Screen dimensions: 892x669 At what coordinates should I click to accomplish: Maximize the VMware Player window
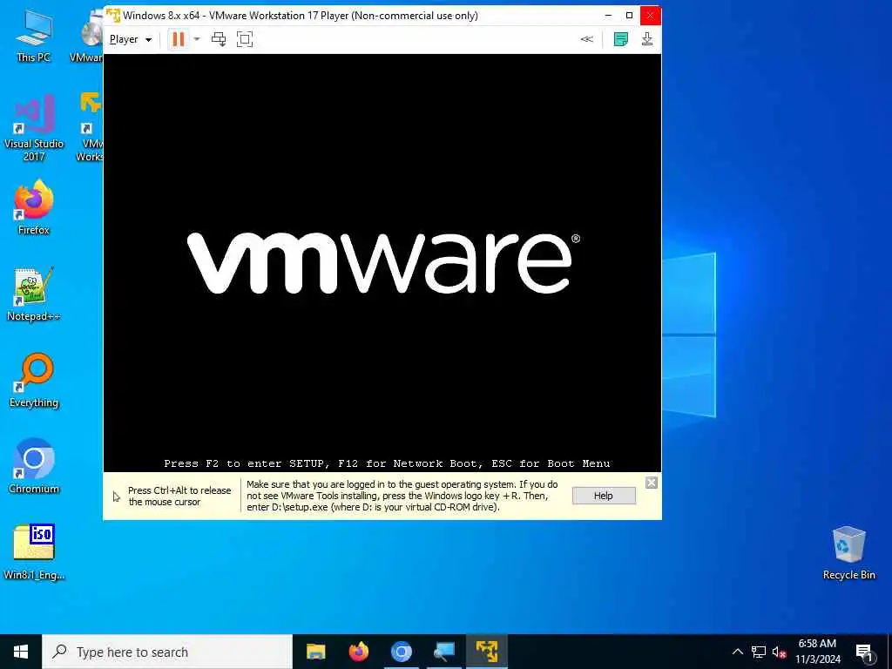[x=629, y=16]
